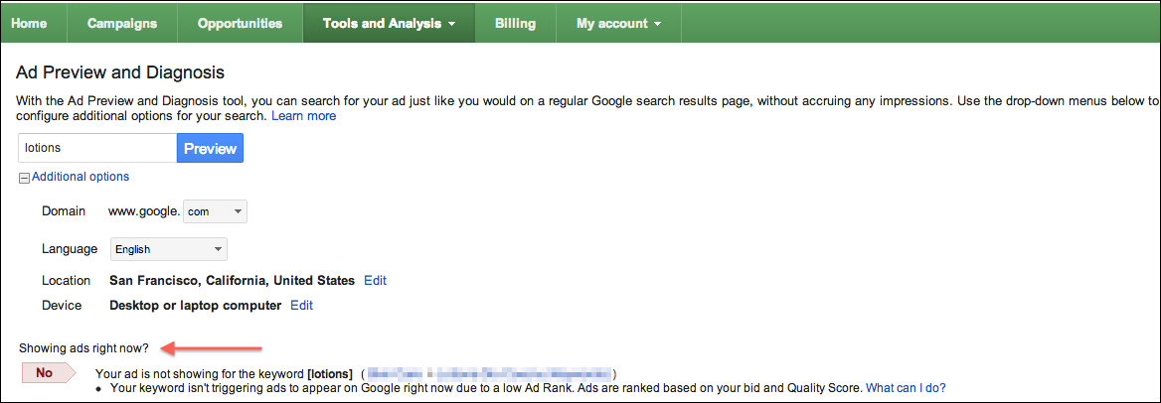1161x403 pixels.
Task: Click the bold [lotions] keyword text
Action: [330, 373]
